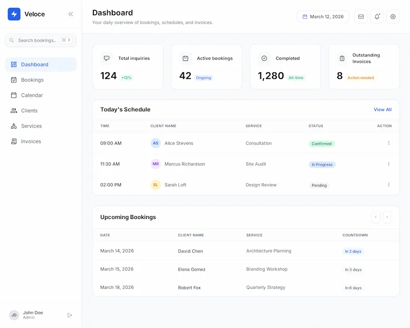Click the 09:00 AM time cell
The height and width of the screenshot is (328, 410).
point(111,143)
